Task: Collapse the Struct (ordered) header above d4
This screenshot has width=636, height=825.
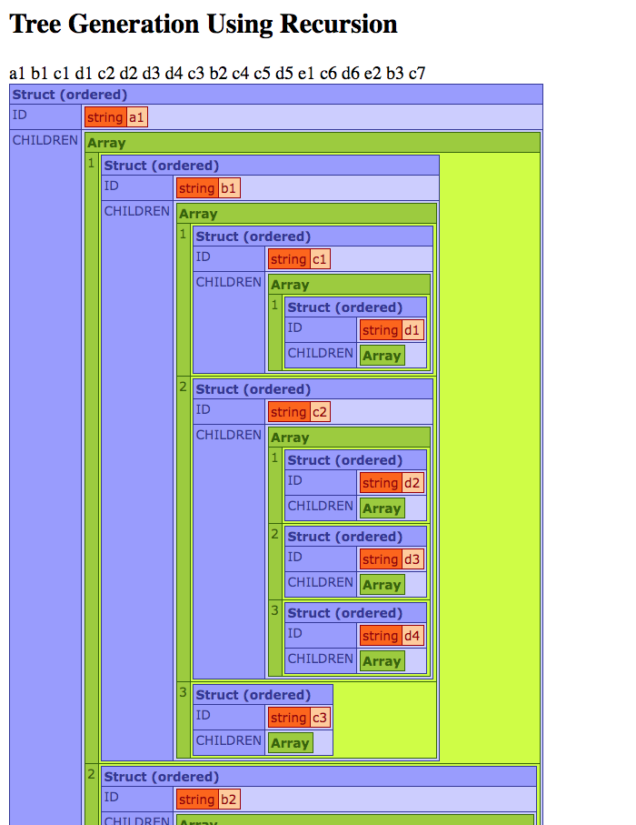Action: point(355,613)
